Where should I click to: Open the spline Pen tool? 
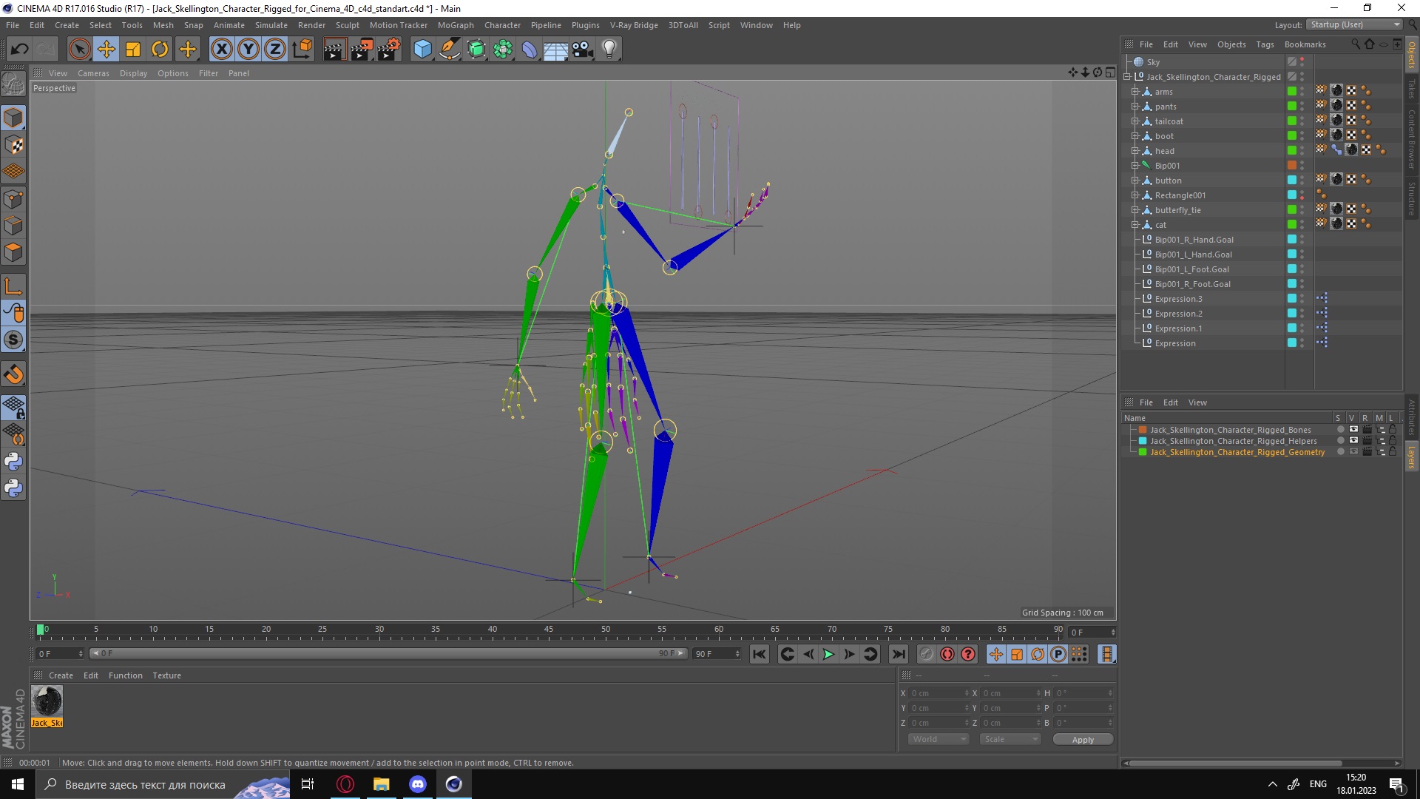click(x=449, y=50)
